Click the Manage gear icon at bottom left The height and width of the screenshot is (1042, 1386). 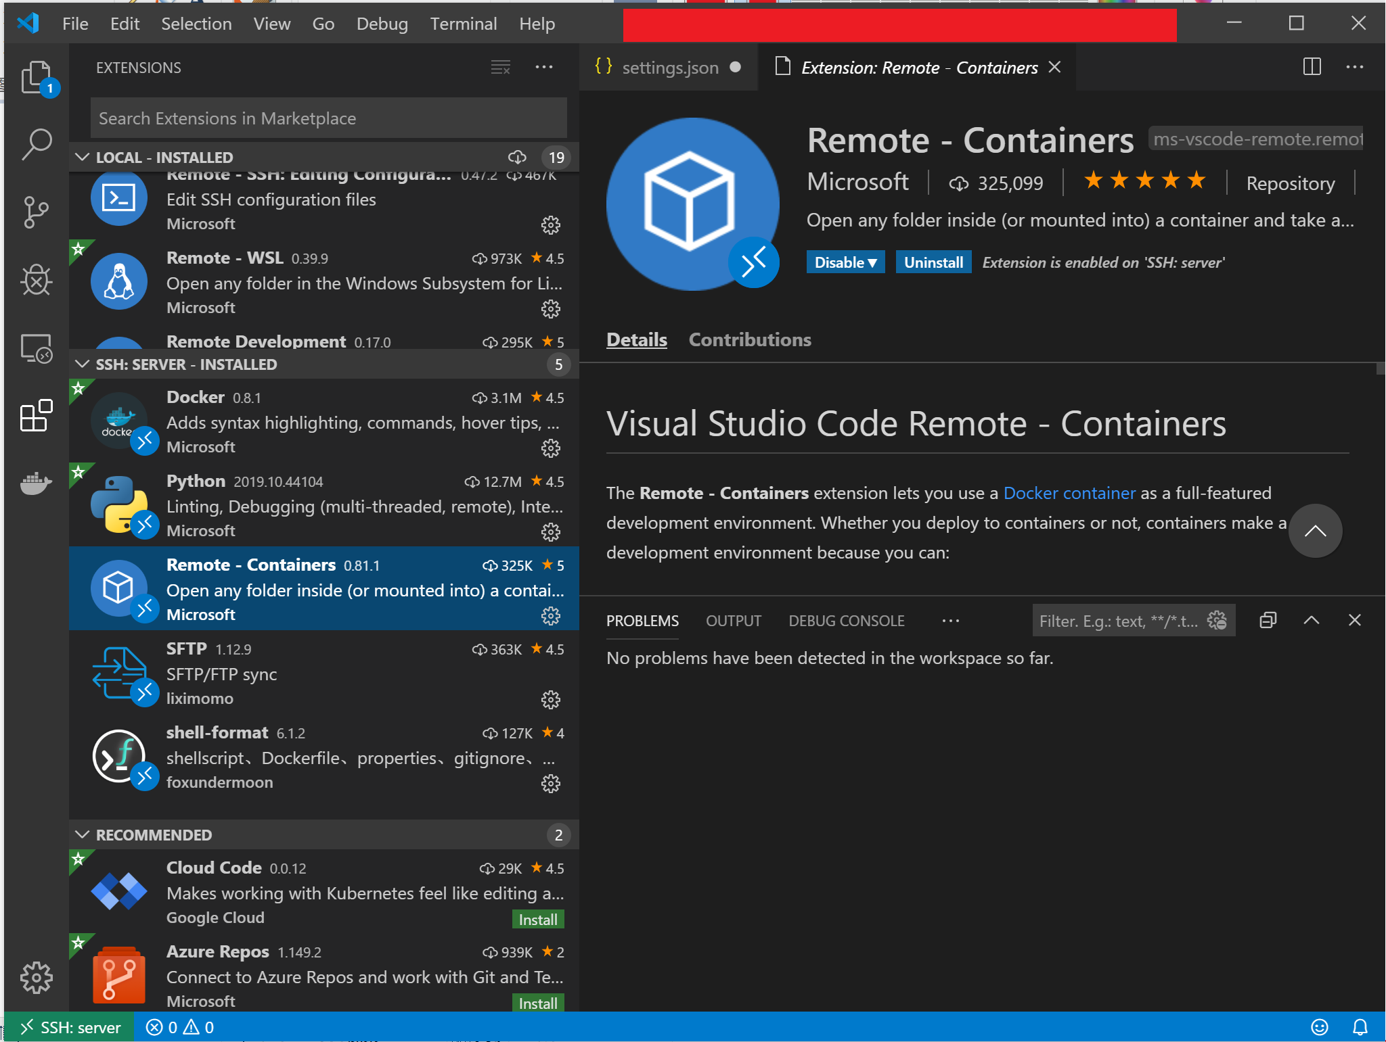point(37,976)
